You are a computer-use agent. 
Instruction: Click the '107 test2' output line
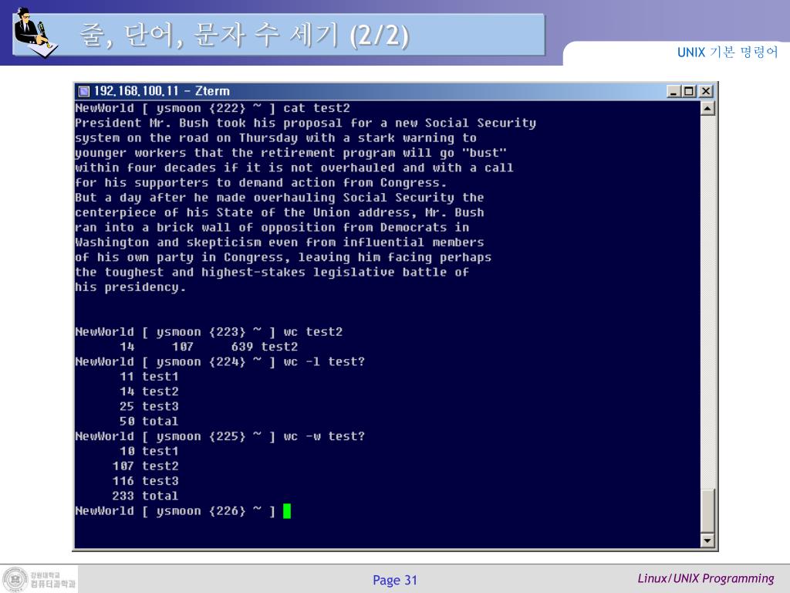(145, 466)
